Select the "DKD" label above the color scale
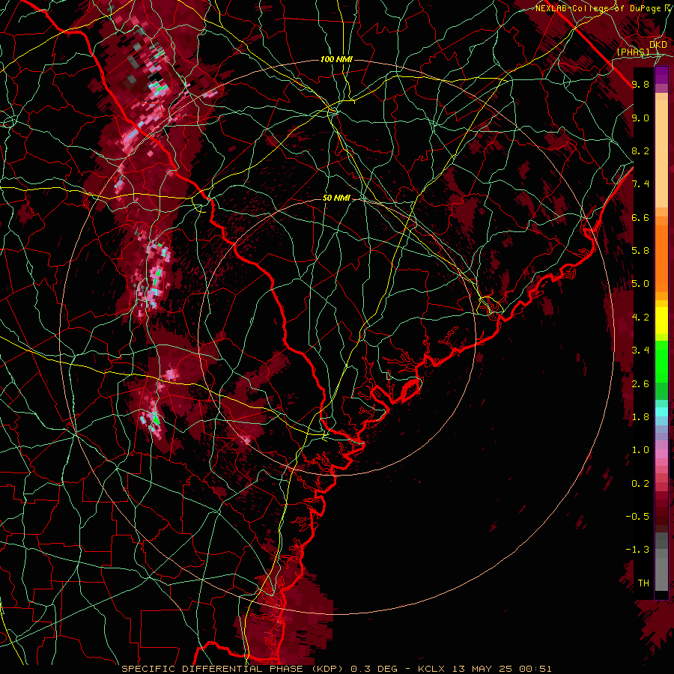 pos(658,44)
